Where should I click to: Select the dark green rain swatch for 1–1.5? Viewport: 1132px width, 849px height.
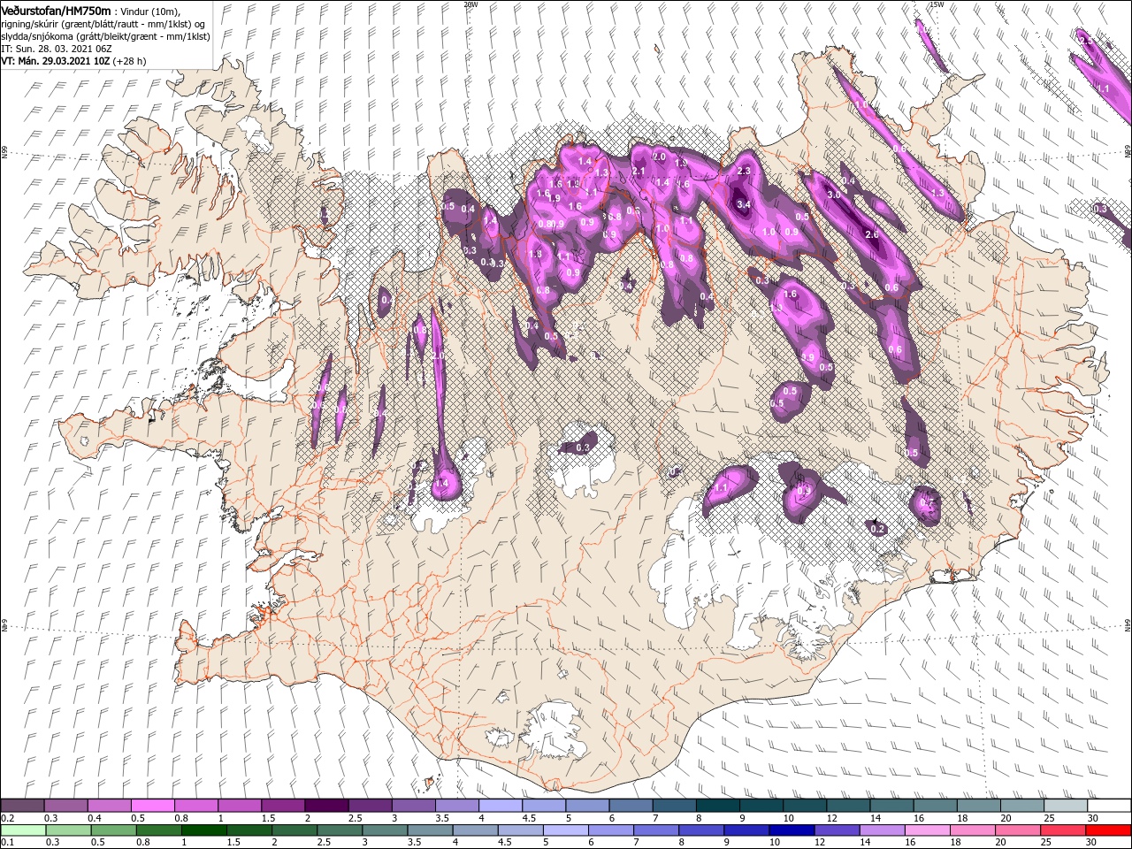point(203,830)
